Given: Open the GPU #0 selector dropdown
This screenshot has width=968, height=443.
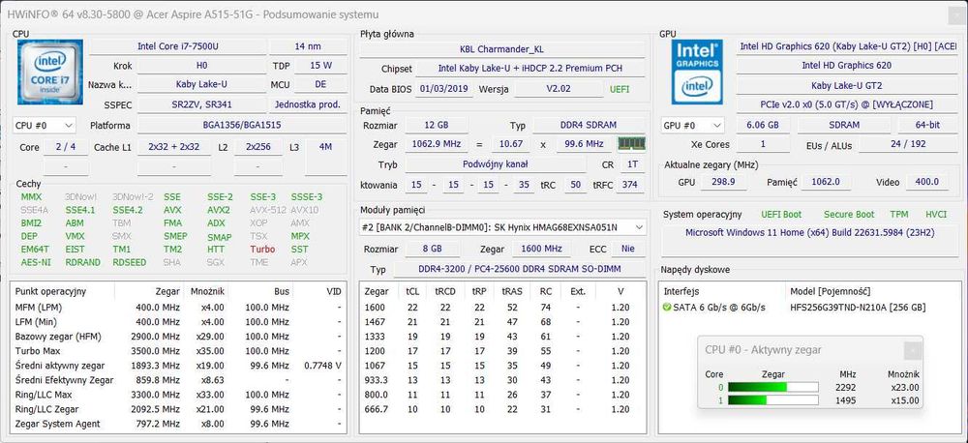Looking at the screenshot, I should tap(692, 125).
